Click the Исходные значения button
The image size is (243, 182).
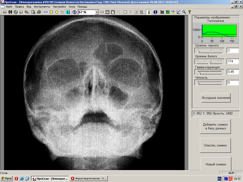(x=216, y=98)
